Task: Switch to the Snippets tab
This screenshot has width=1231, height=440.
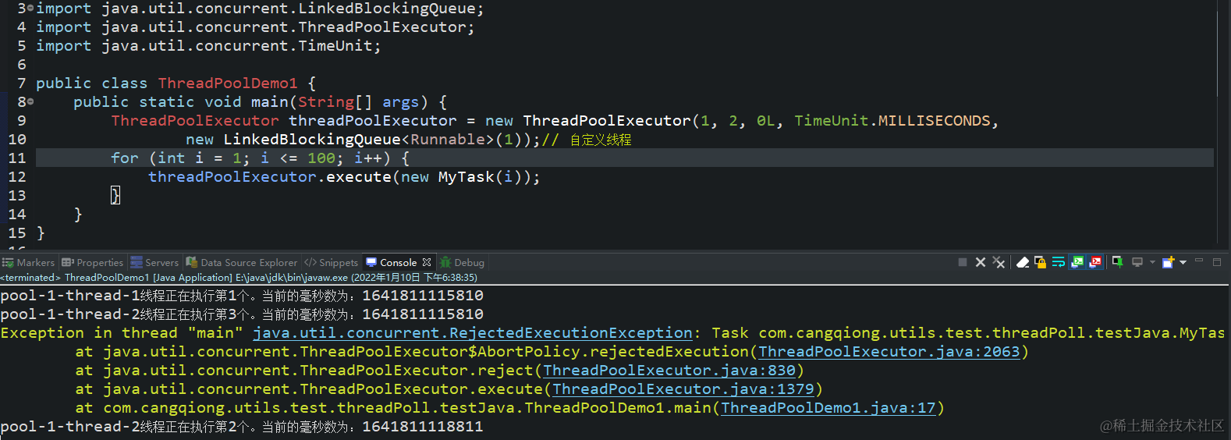Action: tap(331, 263)
